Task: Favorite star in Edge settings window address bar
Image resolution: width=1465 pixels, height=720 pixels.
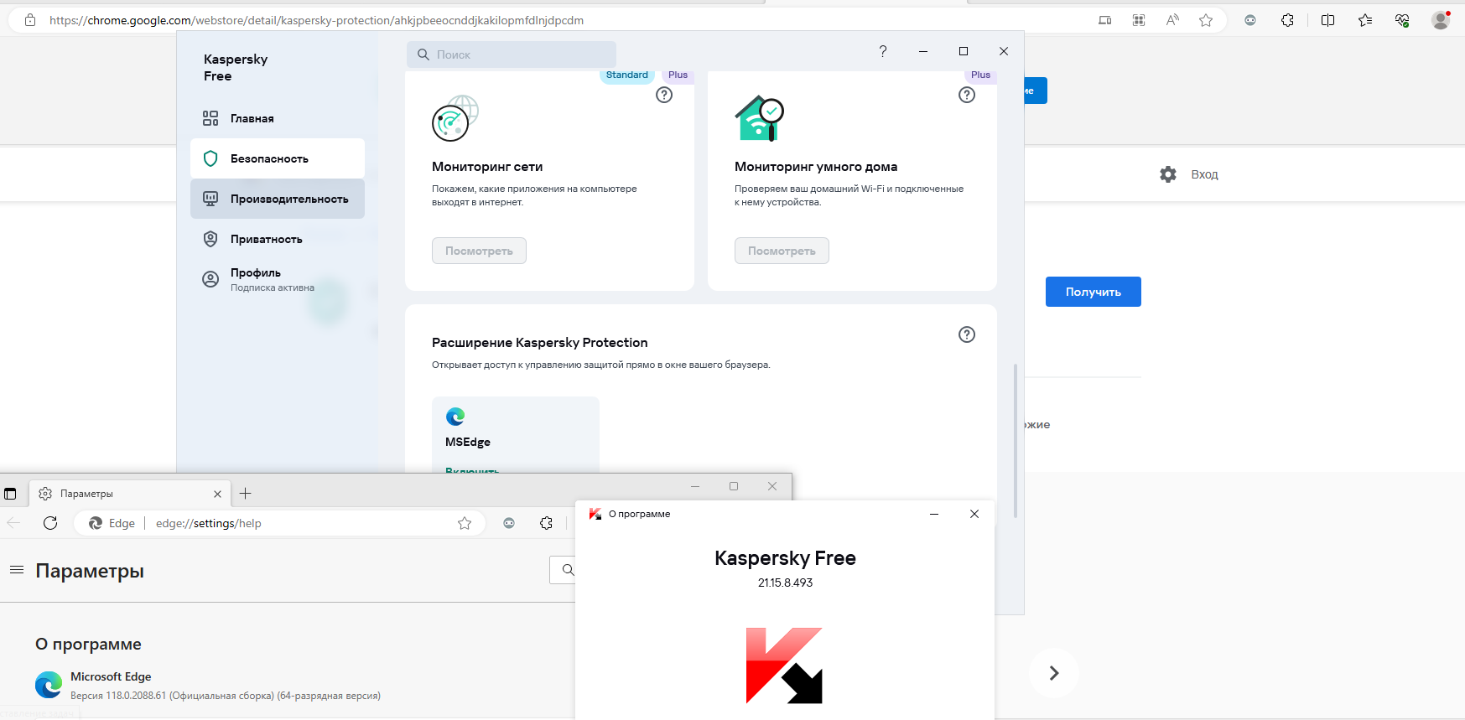Action: (465, 523)
